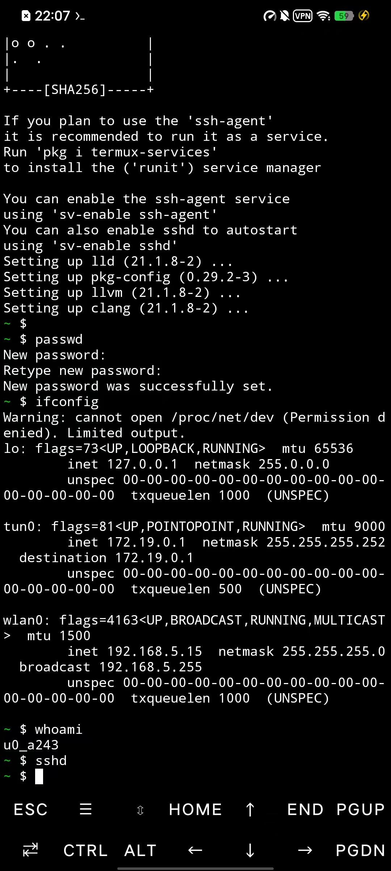Tap the Termux prompt icon beside clock
Image resolution: width=391 pixels, height=871 pixels.
tap(80, 16)
